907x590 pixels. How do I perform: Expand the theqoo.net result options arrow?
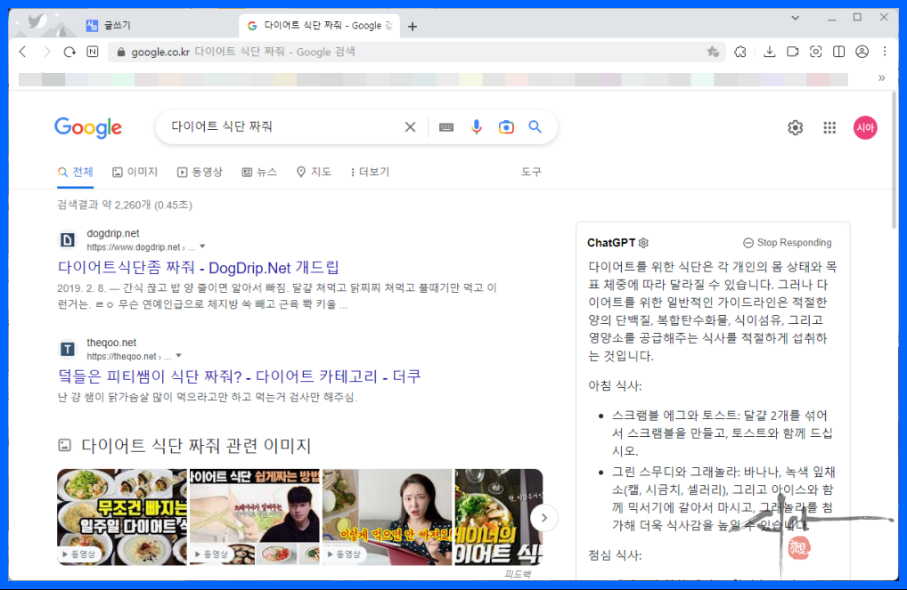[x=179, y=356]
